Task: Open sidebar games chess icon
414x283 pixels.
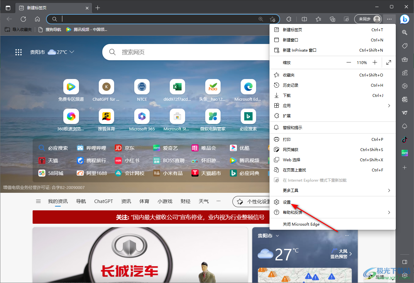Action: tap(404, 73)
